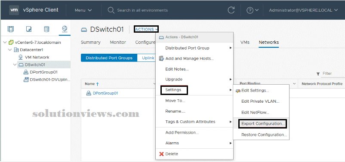
Task: Click the refresh icon in top bar
Action: pyautogui.click(x=231, y=10)
